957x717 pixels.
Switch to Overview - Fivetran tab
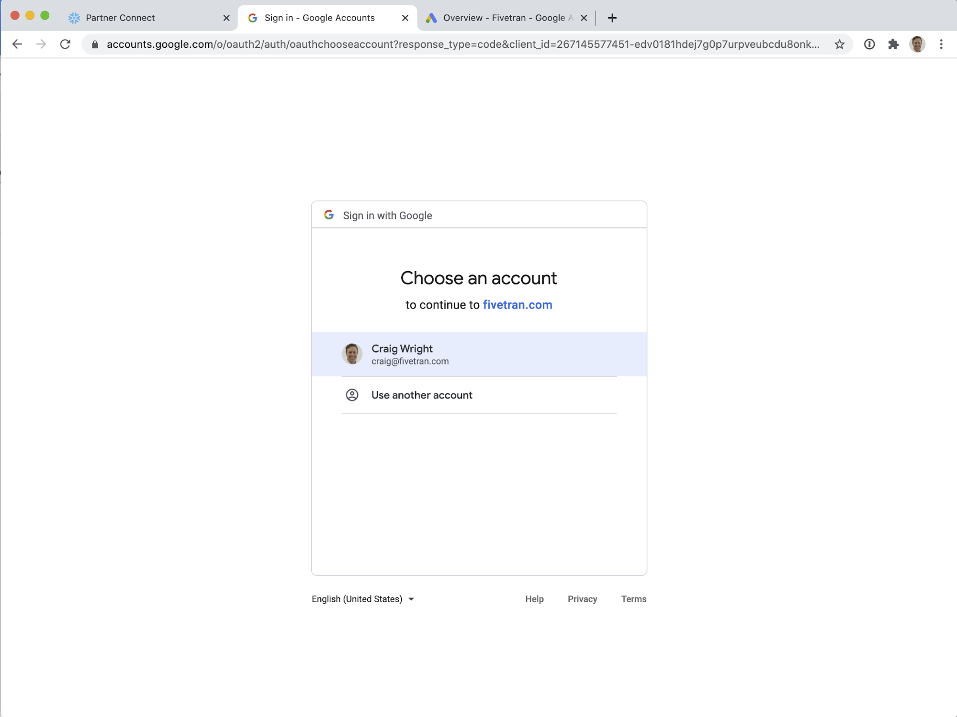[503, 18]
